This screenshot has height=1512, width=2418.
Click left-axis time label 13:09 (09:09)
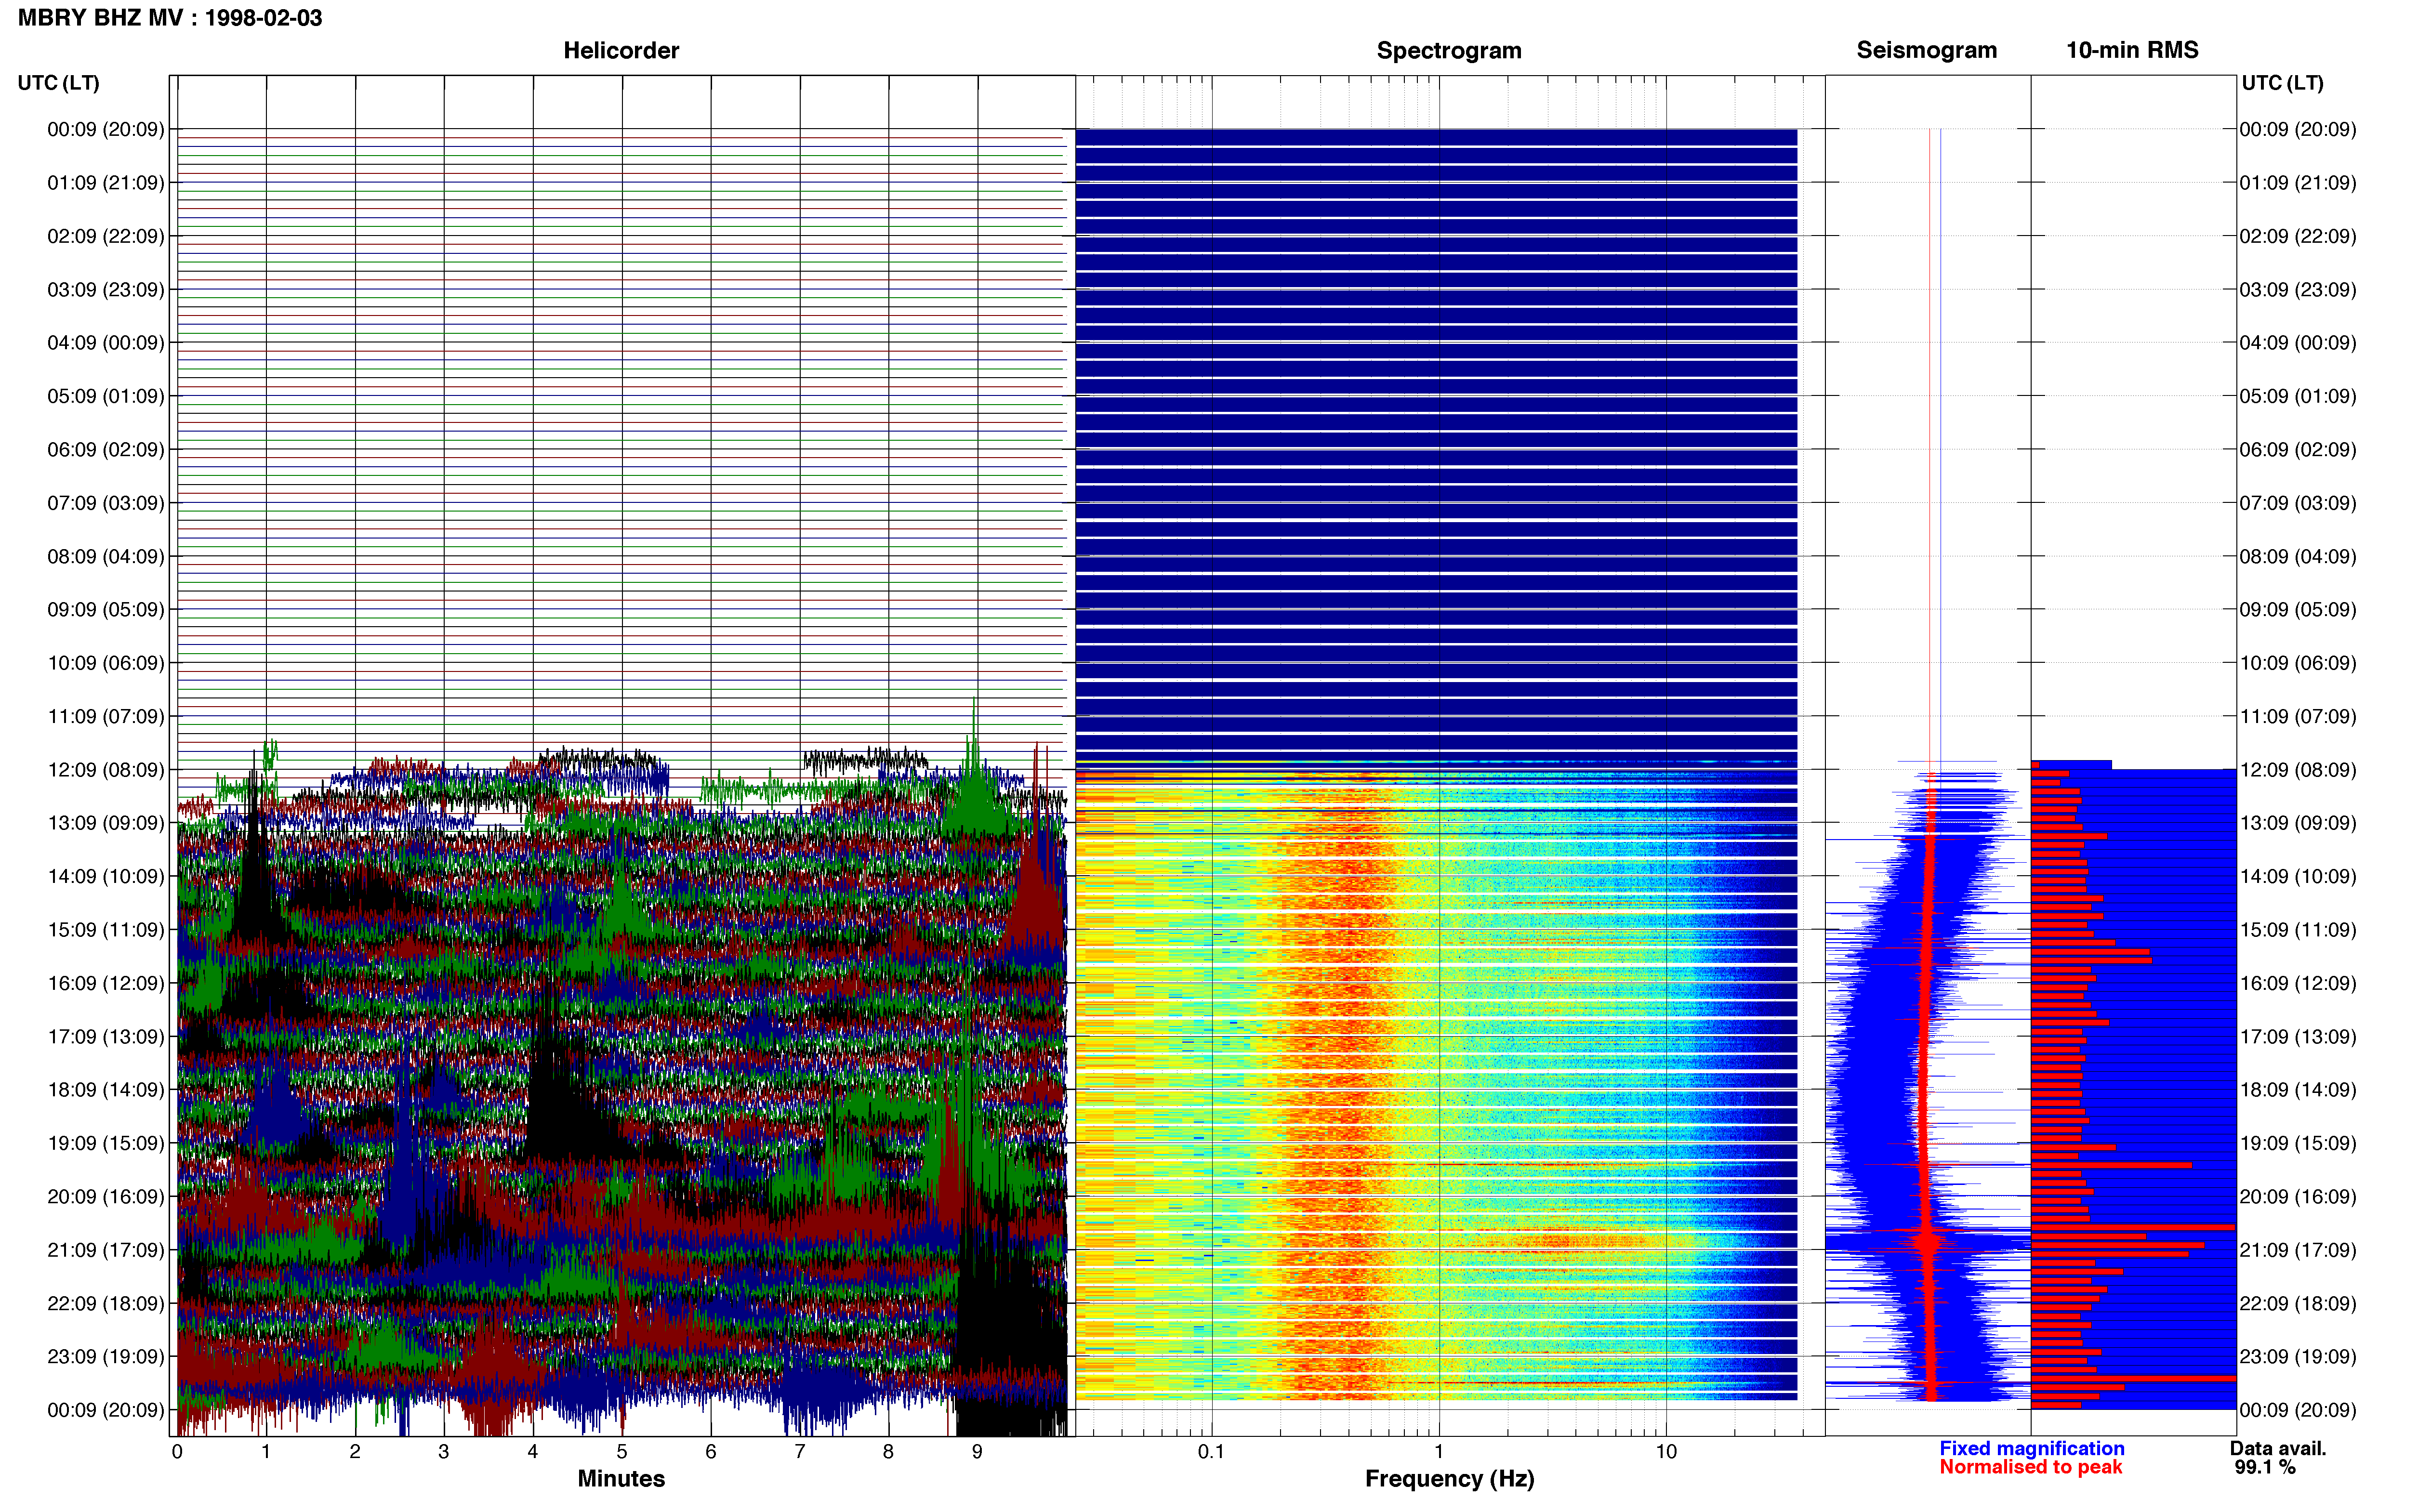[x=106, y=823]
